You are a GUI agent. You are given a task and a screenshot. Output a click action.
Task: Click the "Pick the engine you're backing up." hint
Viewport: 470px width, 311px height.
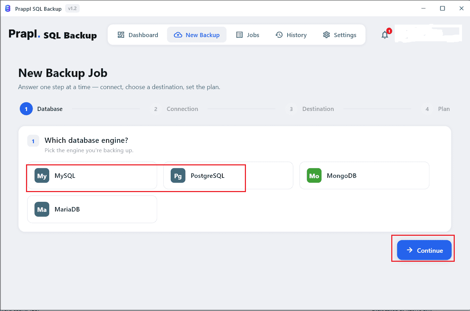89,150
